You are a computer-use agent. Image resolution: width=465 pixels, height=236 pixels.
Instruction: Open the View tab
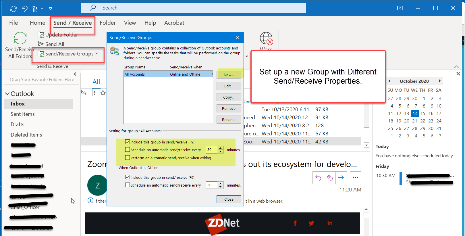point(130,23)
